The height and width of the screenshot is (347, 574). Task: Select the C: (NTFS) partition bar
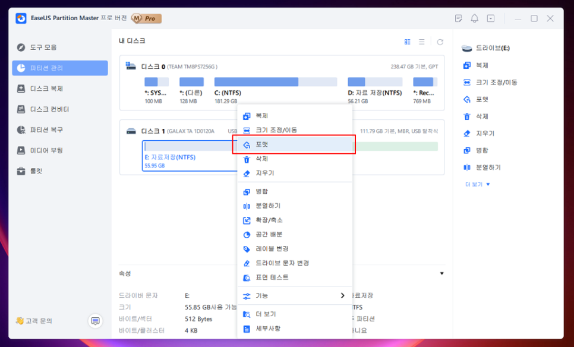276,81
